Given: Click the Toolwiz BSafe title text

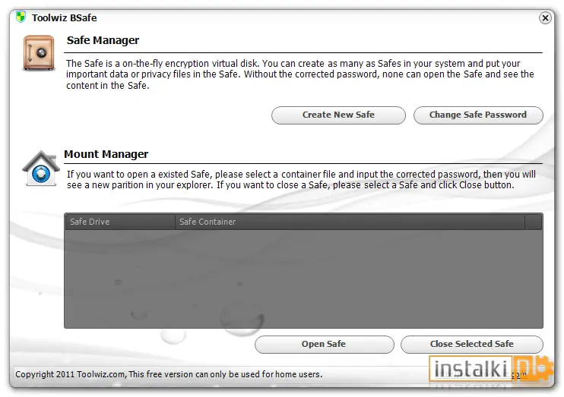Looking at the screenshot, I should click(64, 18).
